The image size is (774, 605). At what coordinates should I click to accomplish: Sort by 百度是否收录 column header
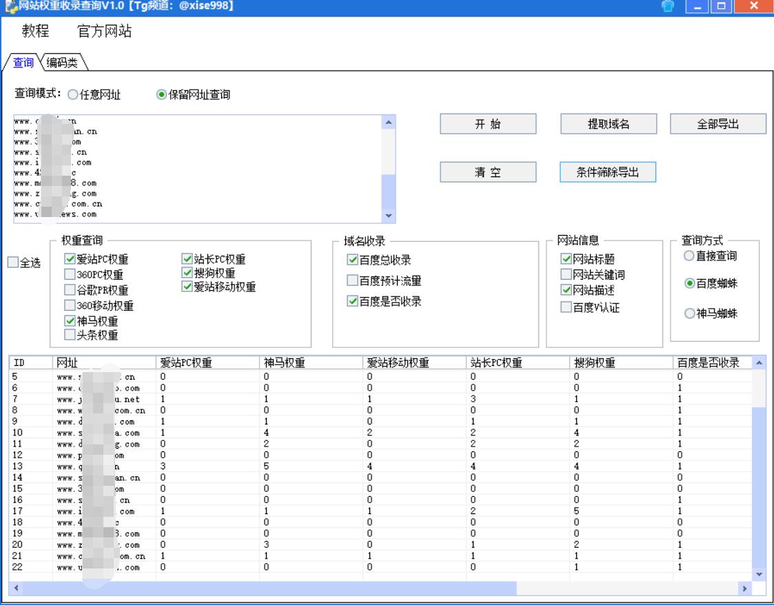[x=712, y=362]
